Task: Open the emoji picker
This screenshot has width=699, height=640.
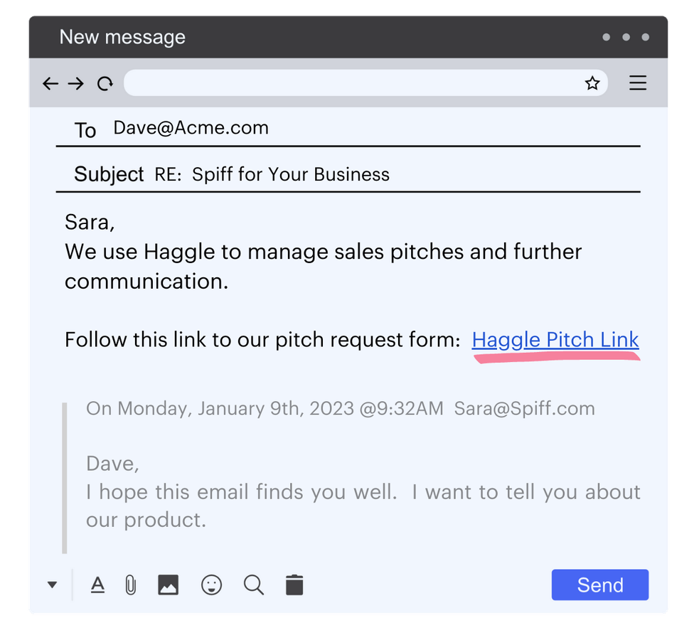Action: click(211, 585)
